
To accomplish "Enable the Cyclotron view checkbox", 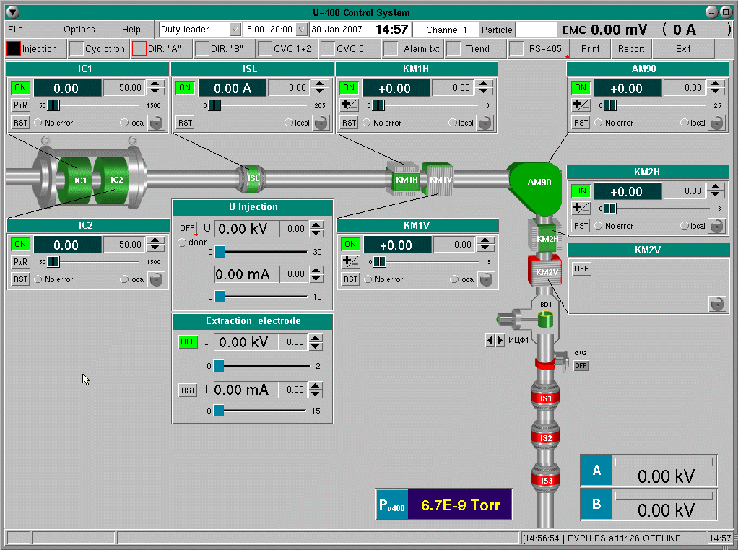I will click(x=77, y=49).
